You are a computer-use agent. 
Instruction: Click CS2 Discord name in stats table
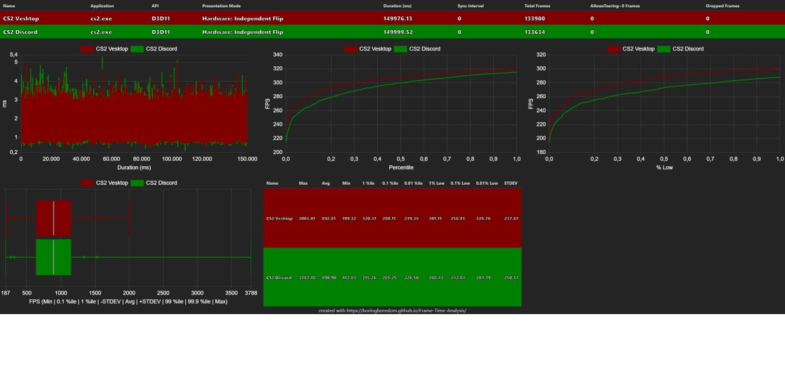[x=279, y=277]
